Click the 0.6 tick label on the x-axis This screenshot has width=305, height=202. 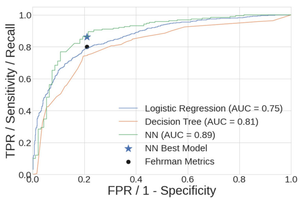click(x=188, y=180)
